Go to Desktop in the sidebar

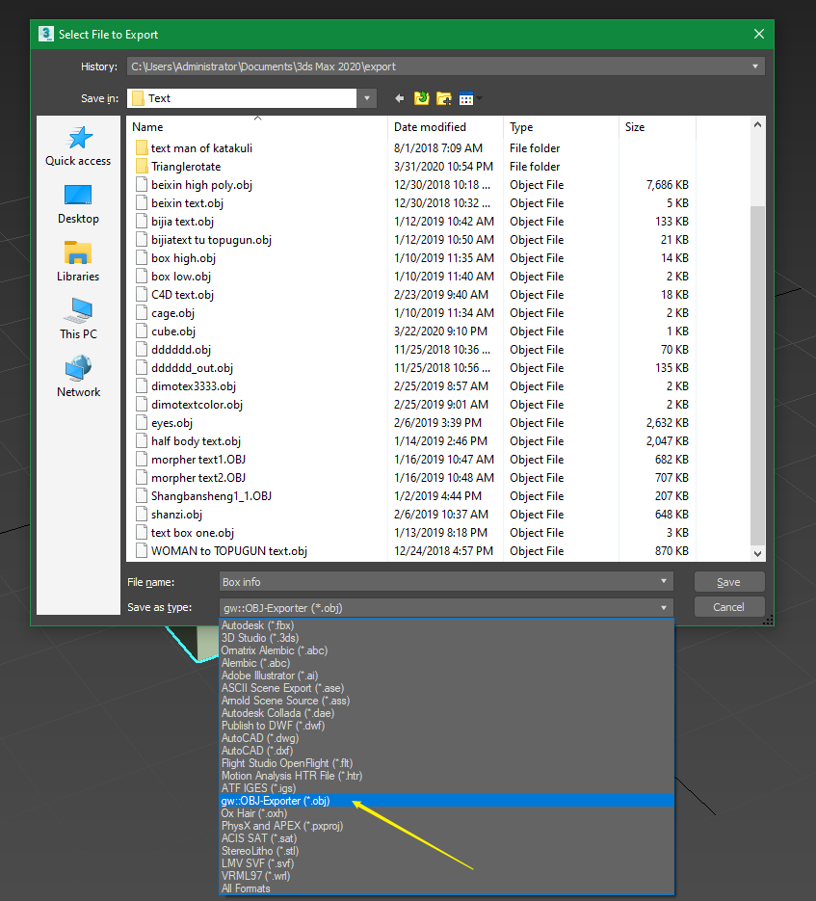78,205
